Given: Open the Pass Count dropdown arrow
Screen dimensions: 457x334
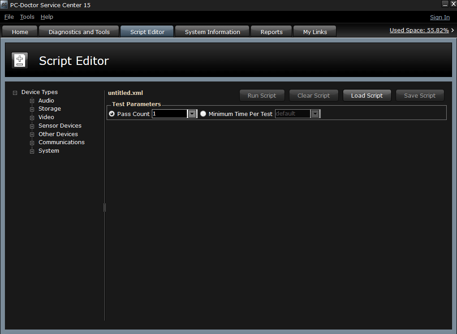Looking at the screenshot, I should [x=192, y=114].
